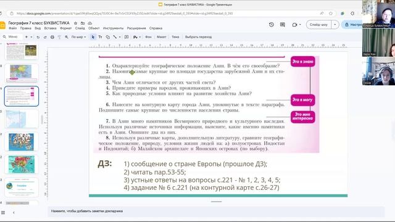Select the line tool
This screenshot has width=395, height=222.
[115, 37]
